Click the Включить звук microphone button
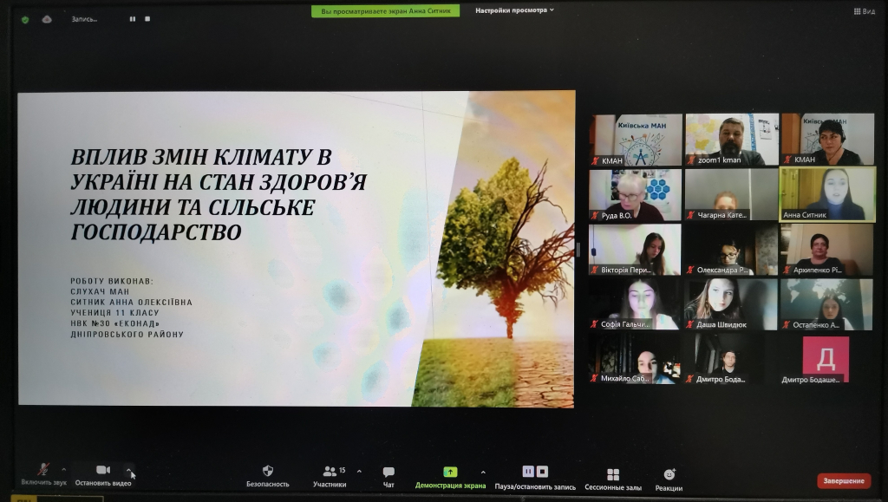The image size is (888, 502). click(x=43, y=474)
